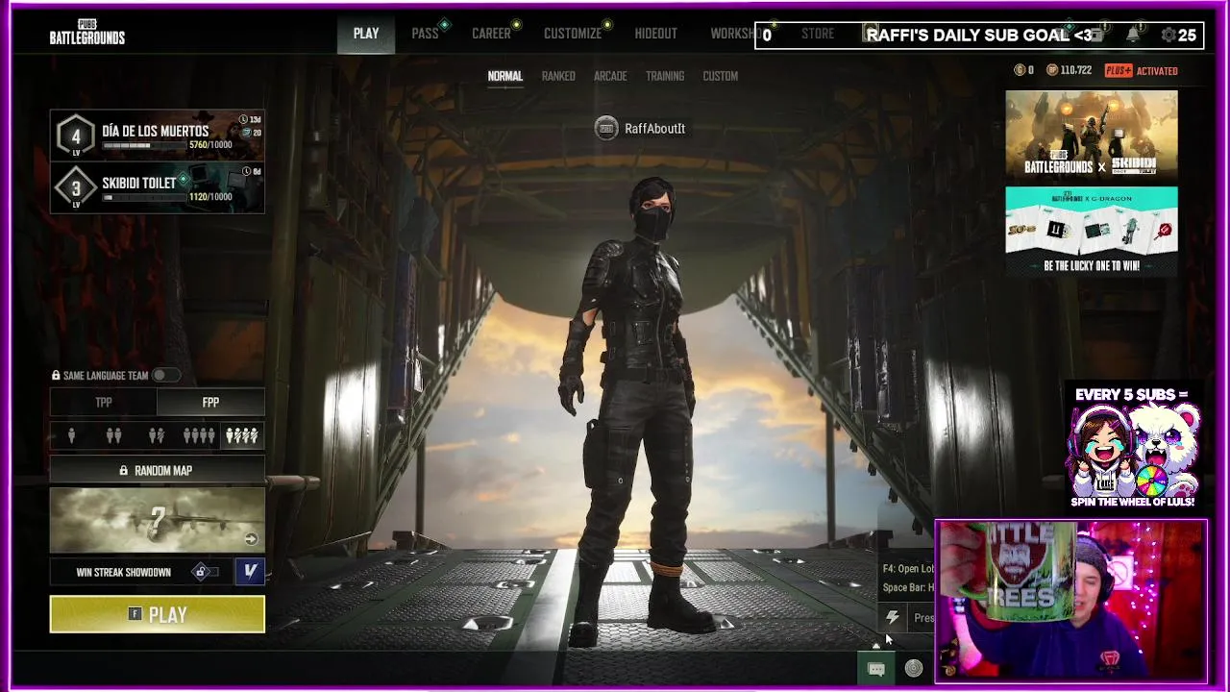Click the random map preview image
Image resolution: width=1230 pixels, height=692 pixels.
coord(158,520)
